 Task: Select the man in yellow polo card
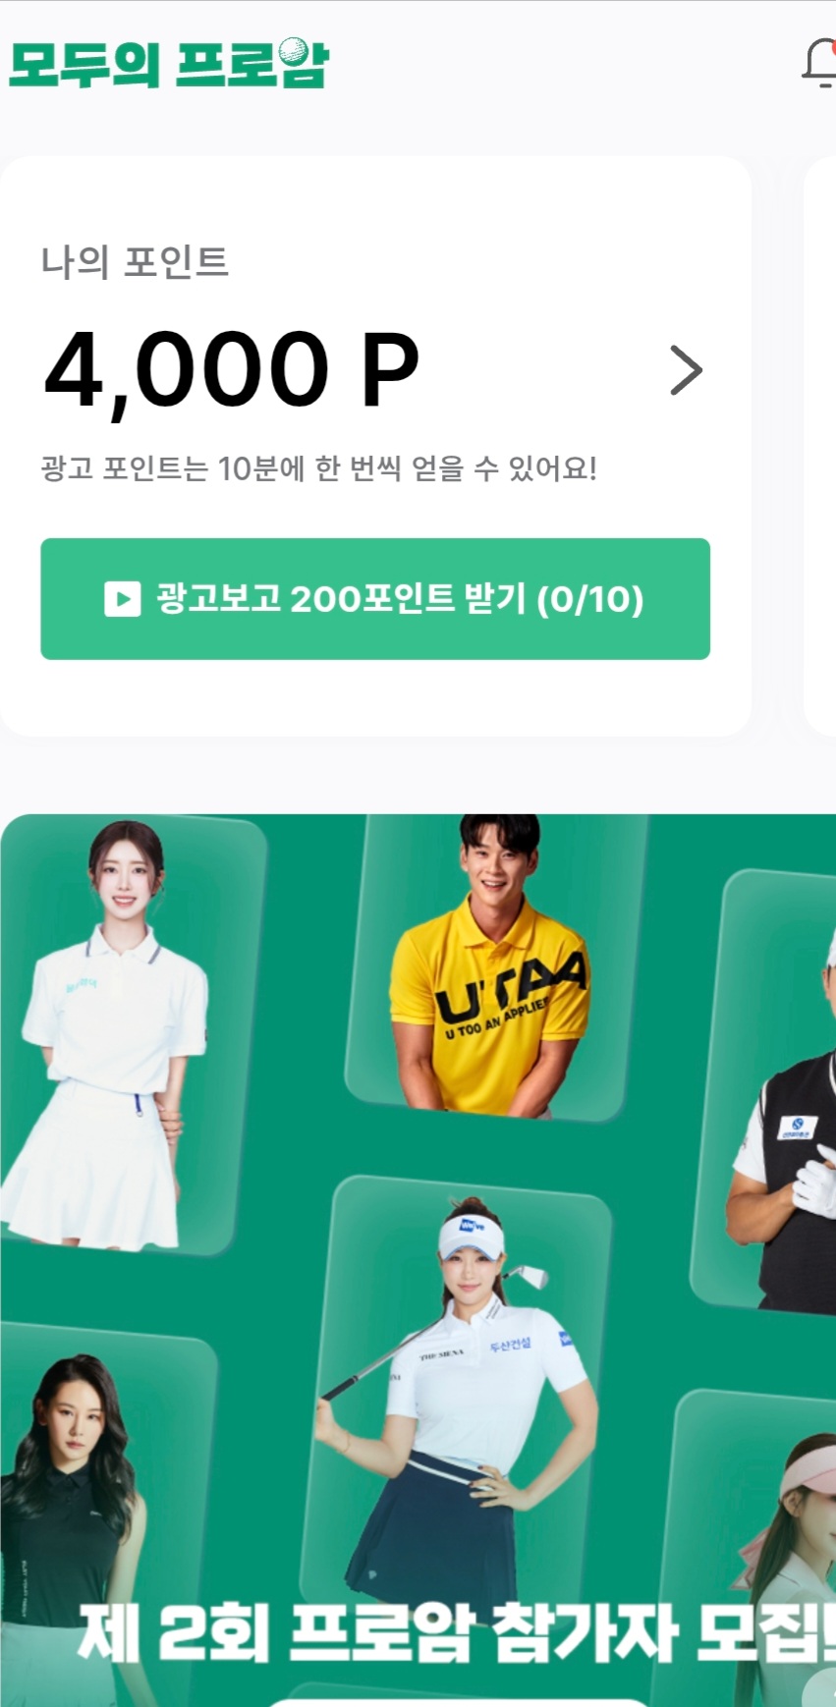point(496,967)
